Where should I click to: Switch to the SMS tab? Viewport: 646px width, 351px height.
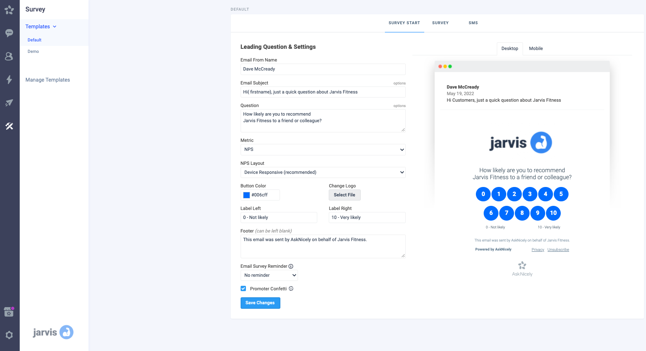point(473,23)
